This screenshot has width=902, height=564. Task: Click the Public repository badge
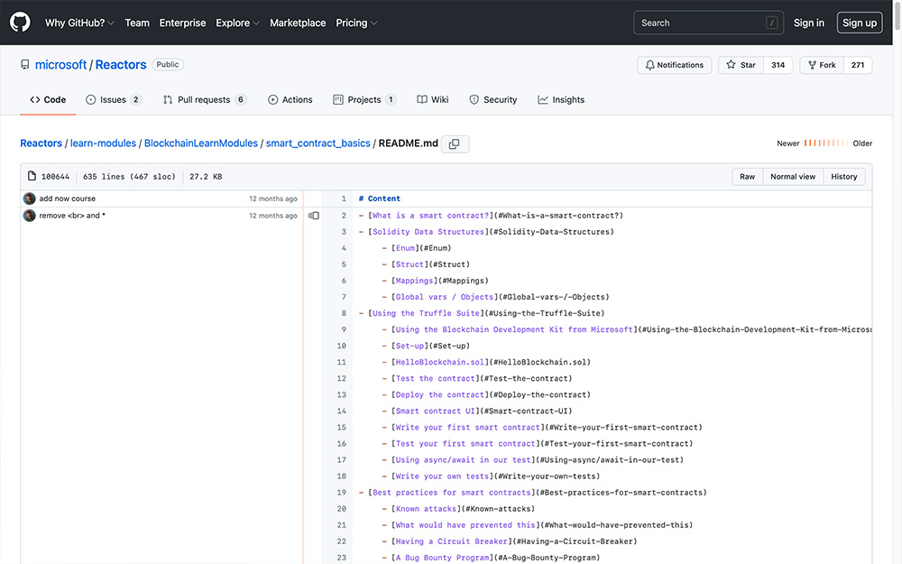tap(168, 64)
